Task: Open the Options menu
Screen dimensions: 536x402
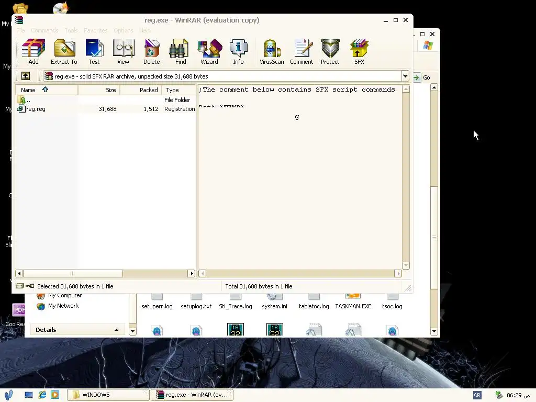Action: coord(124,30)
